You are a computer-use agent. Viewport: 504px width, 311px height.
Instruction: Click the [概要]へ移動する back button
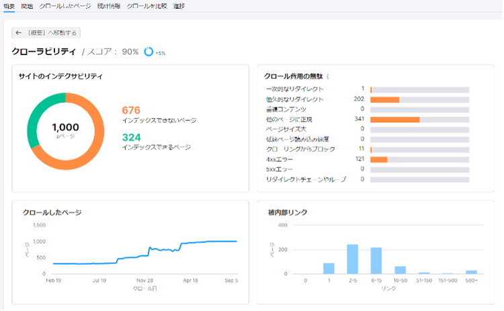click(46, 33)
